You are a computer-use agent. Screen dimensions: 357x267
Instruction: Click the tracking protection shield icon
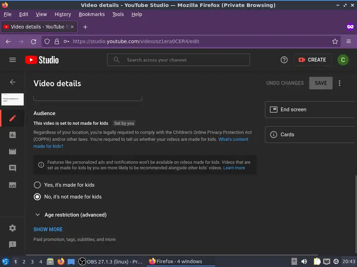[47, 41]
